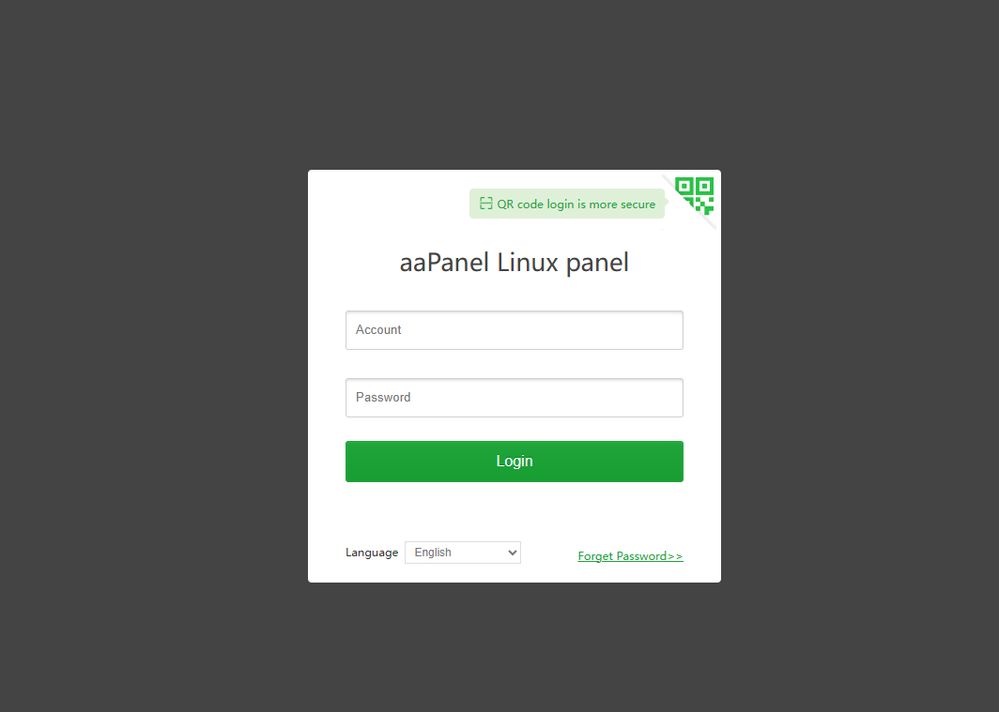Place cursor in the Account placeholder text
The width and height of the screenshot is (999, 712).
[378, 330]
